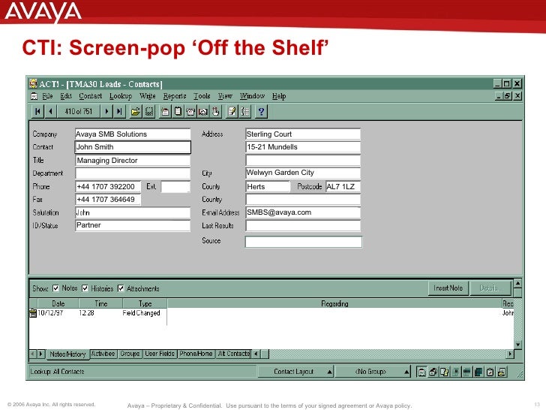
Task: Open the <No Group> dropdown
Action: pyautogui.click(x=373, y=372)
